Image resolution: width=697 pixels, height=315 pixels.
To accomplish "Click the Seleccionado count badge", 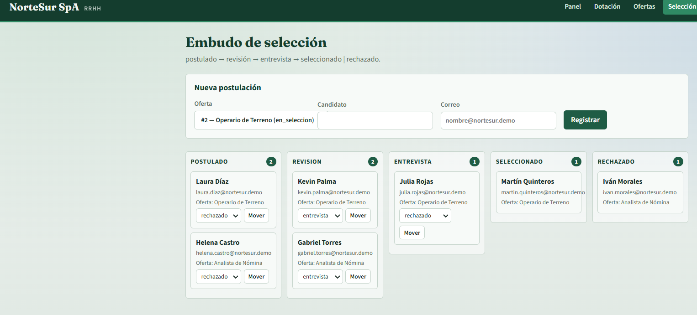I will click(576, 162).
